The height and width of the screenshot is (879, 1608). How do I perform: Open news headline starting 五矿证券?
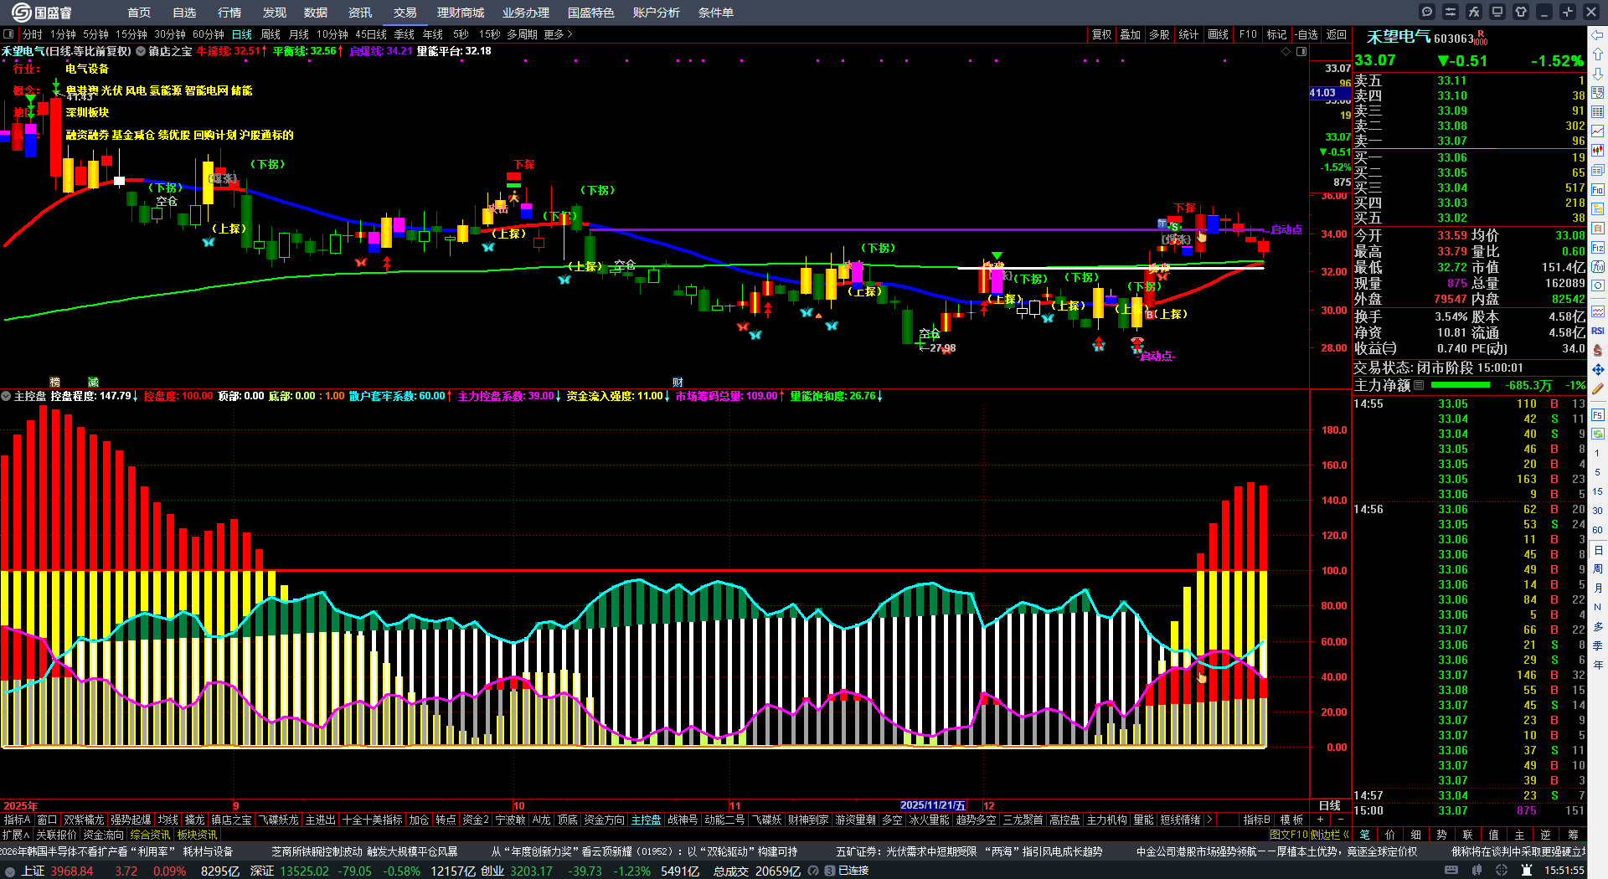click(x=969, y=851)
